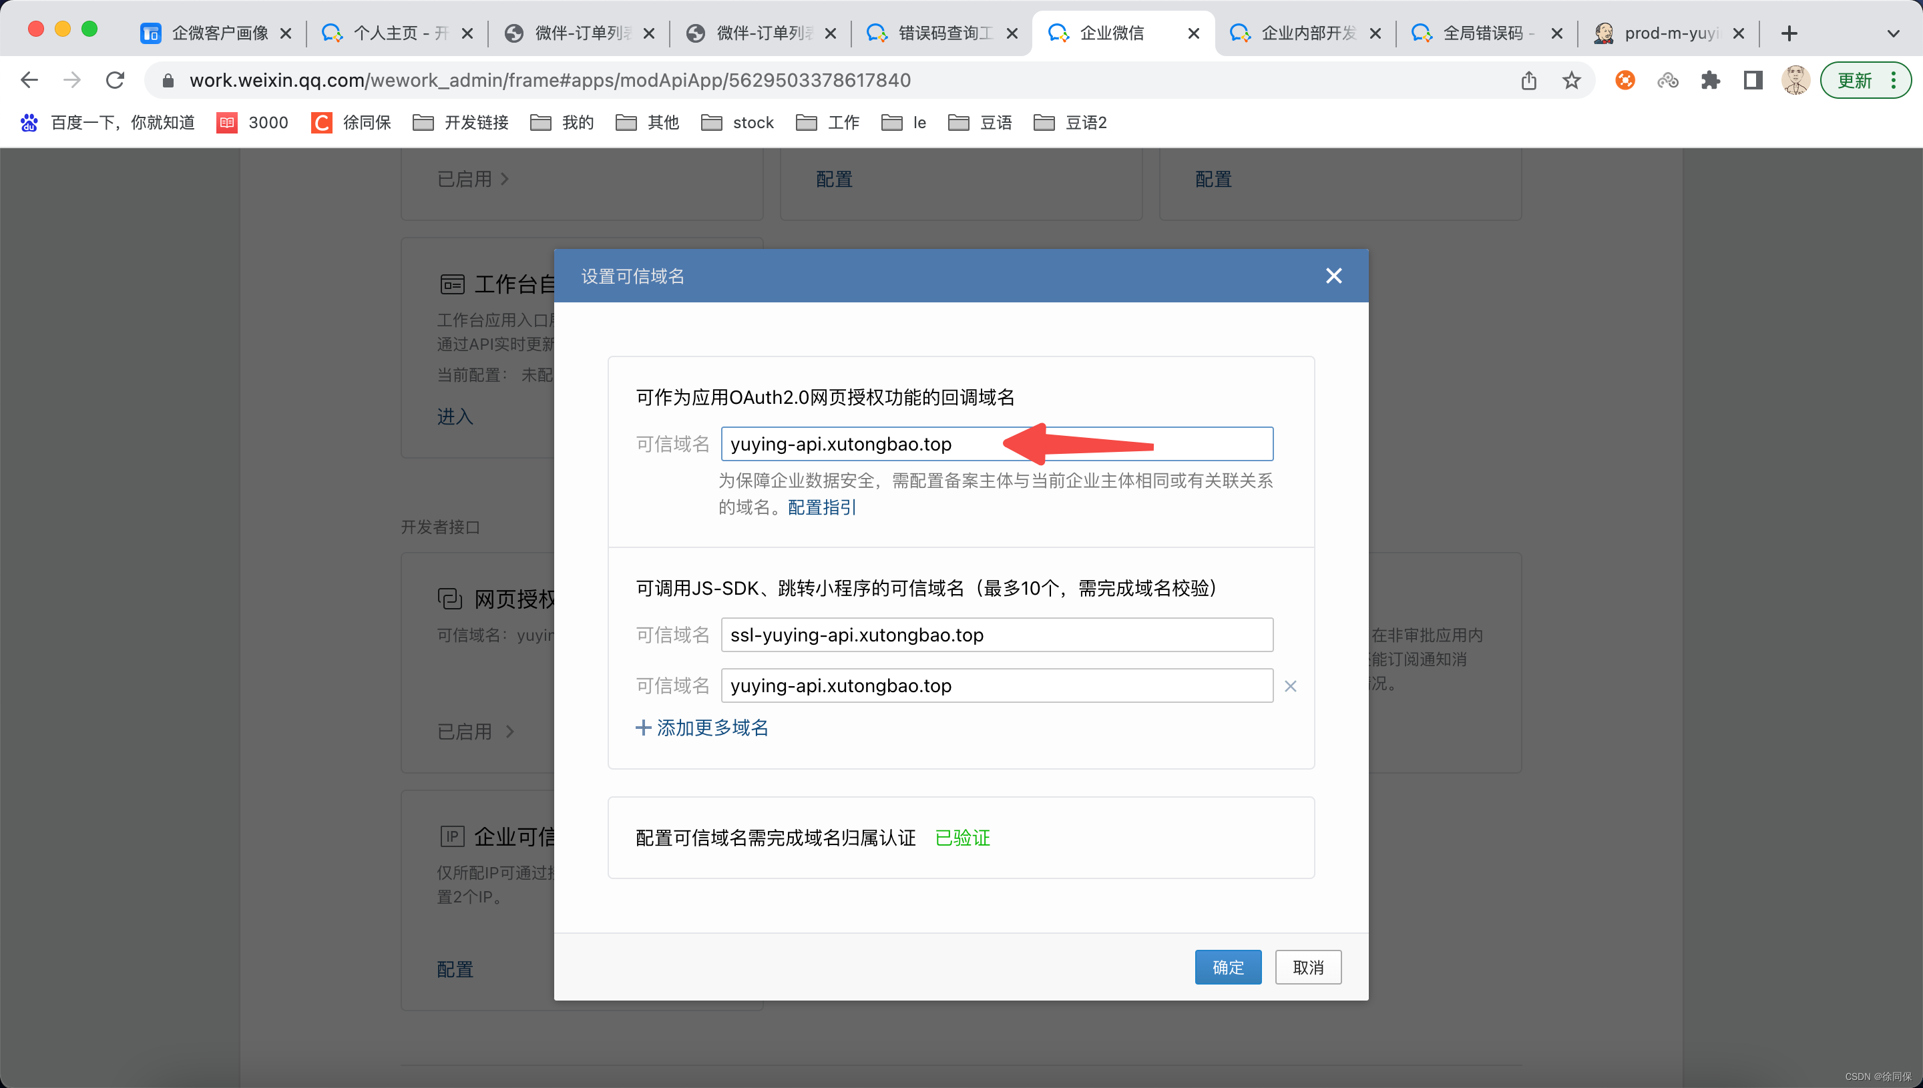Image resolution: width=1923 pixels, height=1088 pixels.
Task: Reload the page with the refresh icon
Action: [x=115, y=80]
